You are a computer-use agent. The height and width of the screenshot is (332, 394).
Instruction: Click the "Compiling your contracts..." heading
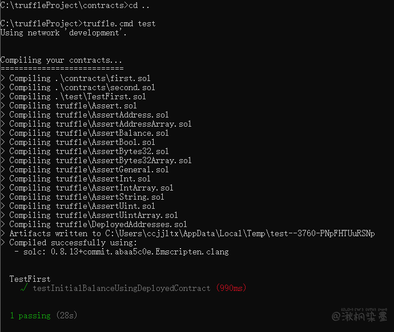click(x=61, y=60)
